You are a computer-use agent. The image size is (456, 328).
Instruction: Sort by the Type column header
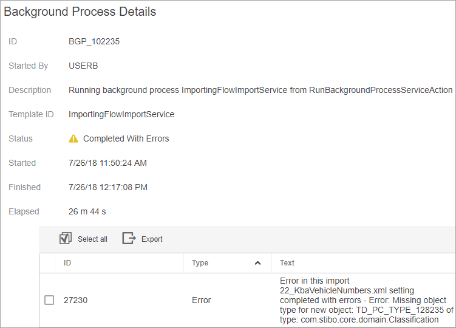pyautogui.click(x=200, y=263)
